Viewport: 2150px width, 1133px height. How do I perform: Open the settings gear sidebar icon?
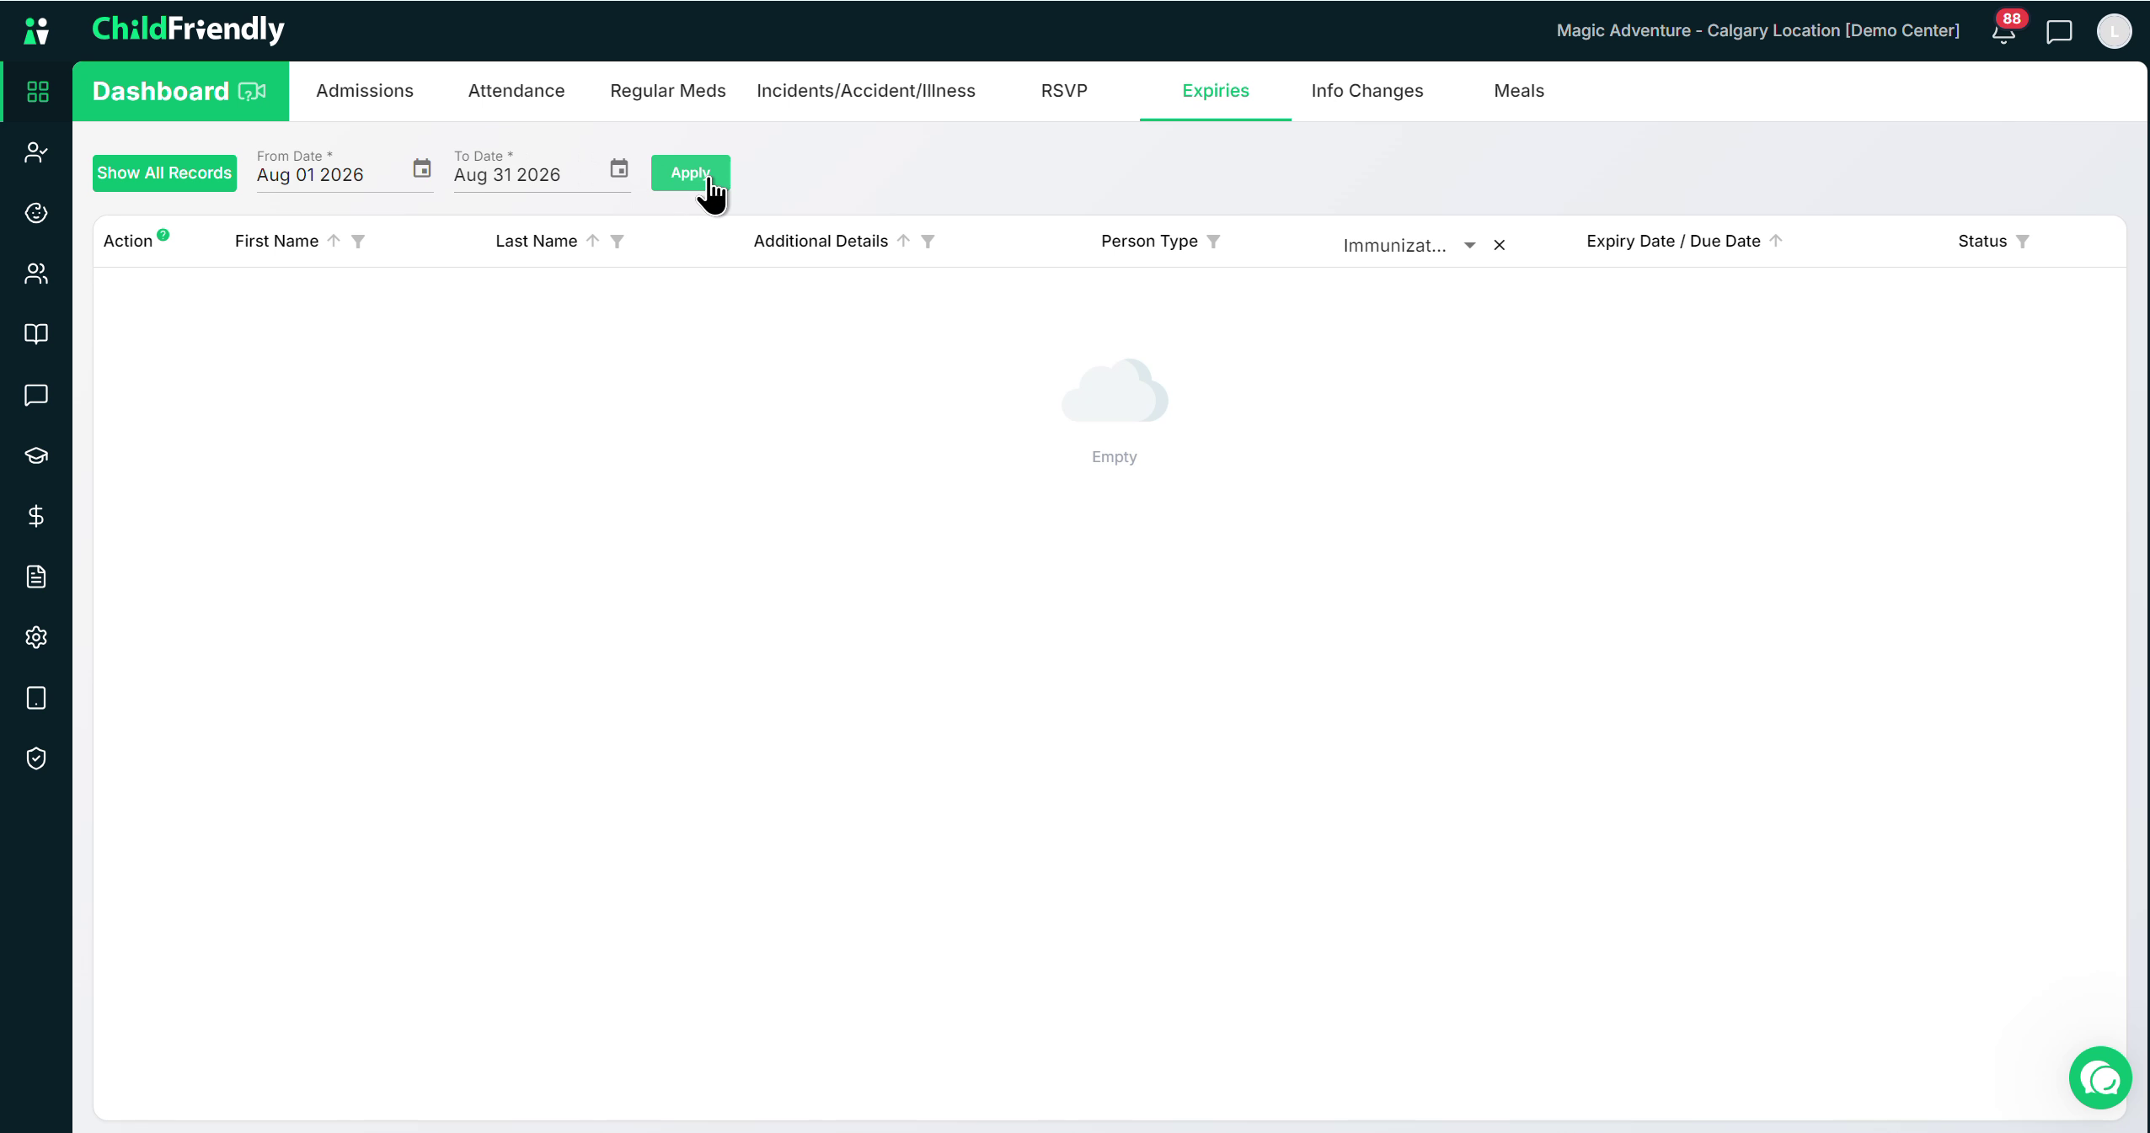(x=36, y=637)
